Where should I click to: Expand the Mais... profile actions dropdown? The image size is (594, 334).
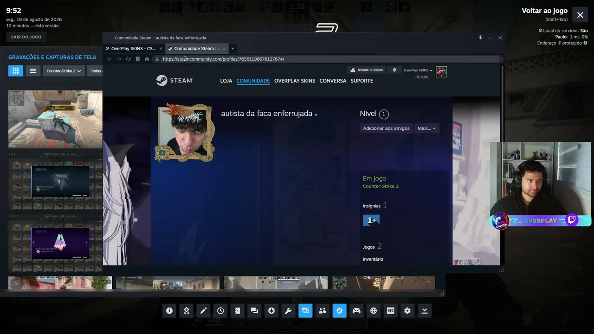click(426, 128)
